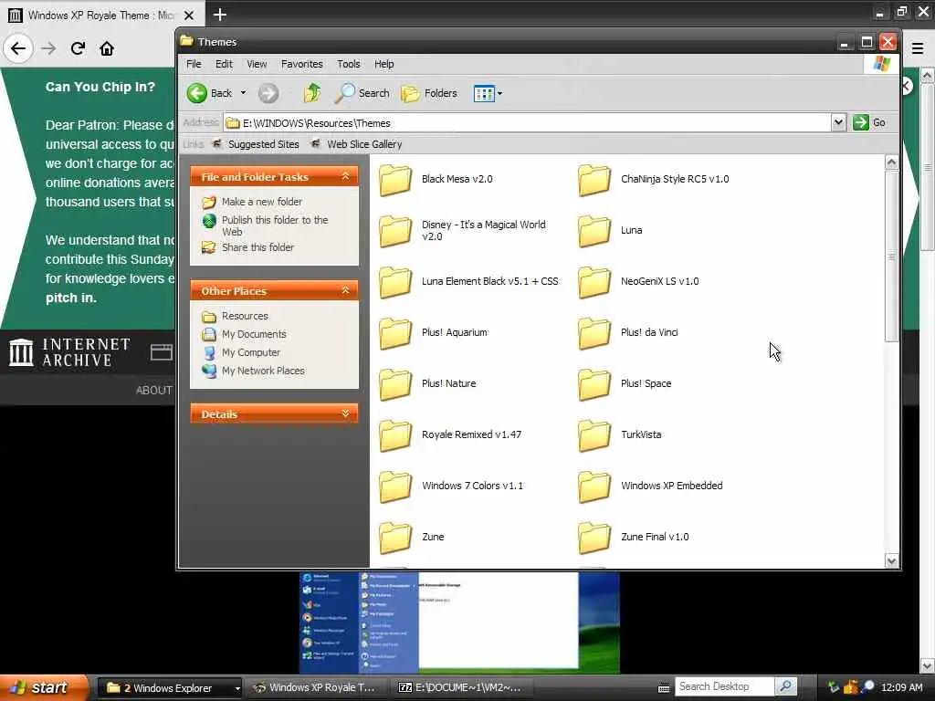Select Windows XP Embedded folder

tap(650, 487)
